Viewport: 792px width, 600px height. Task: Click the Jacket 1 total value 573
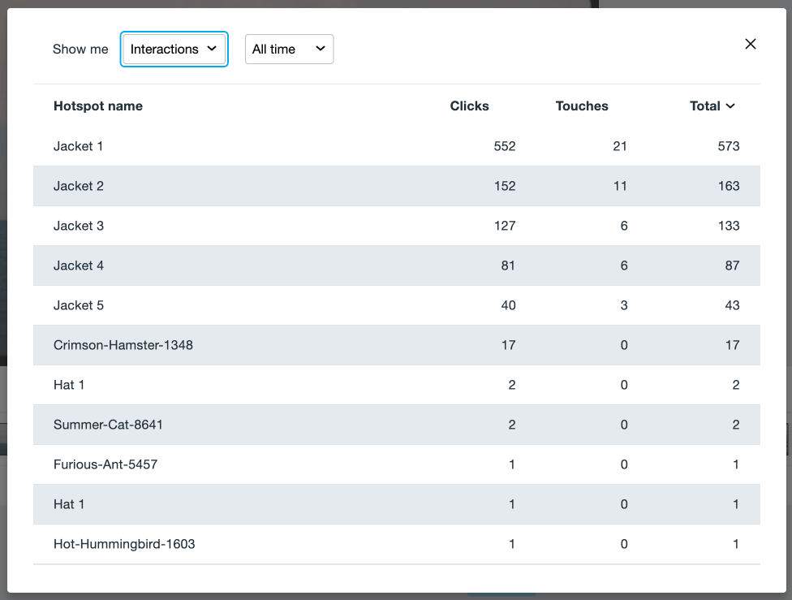(728, 146)
